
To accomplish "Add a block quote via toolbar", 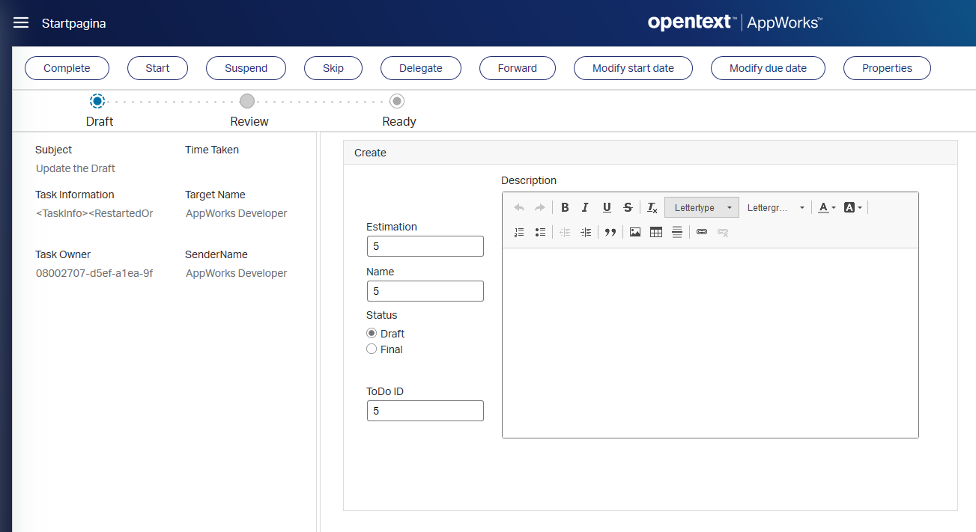I will click(x=610, y=232).
